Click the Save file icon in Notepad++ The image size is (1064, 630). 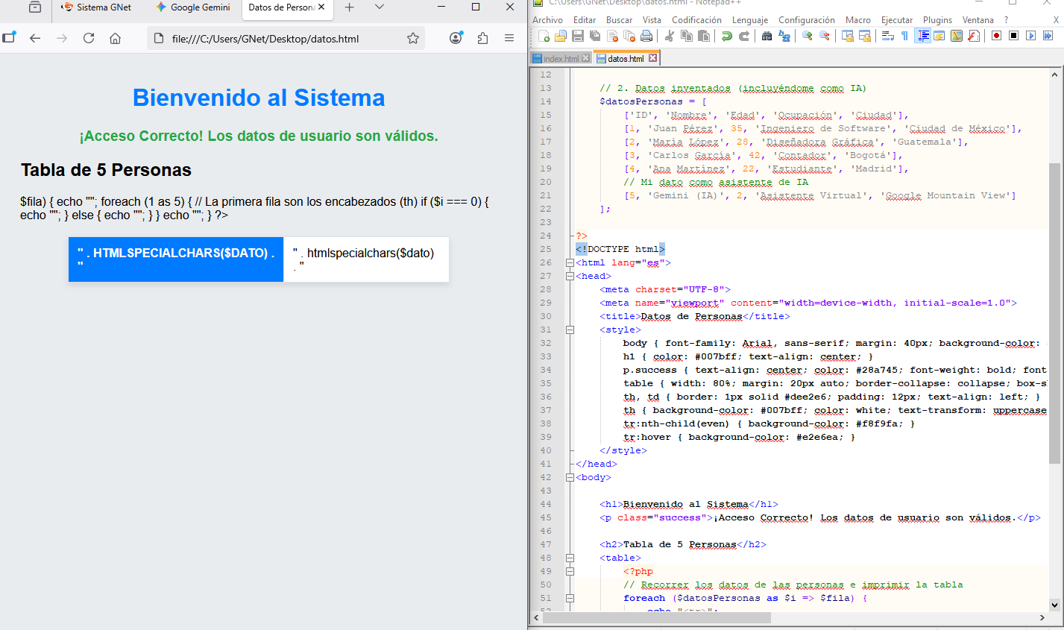coord(578,36)
